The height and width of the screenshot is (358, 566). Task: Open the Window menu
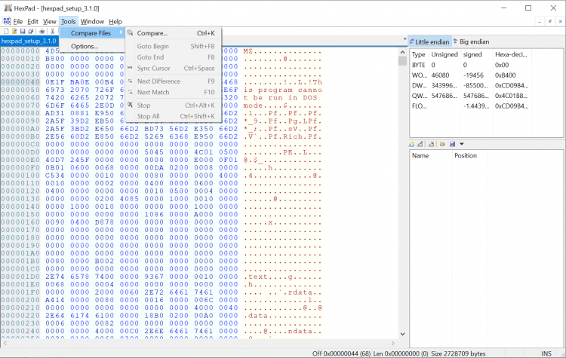tap(92, 22)
